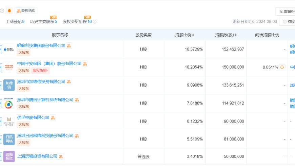
Task: Open the 中国平安保险（集团）股份有限公司 link
Action: click(x=49, y=63)
